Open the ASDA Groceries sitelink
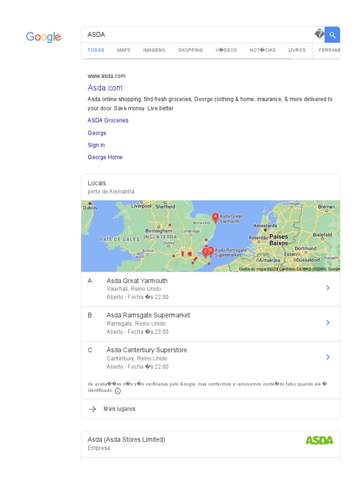This screenshot has width=359, height=479. pyautogui.click(x=108, y=121)
